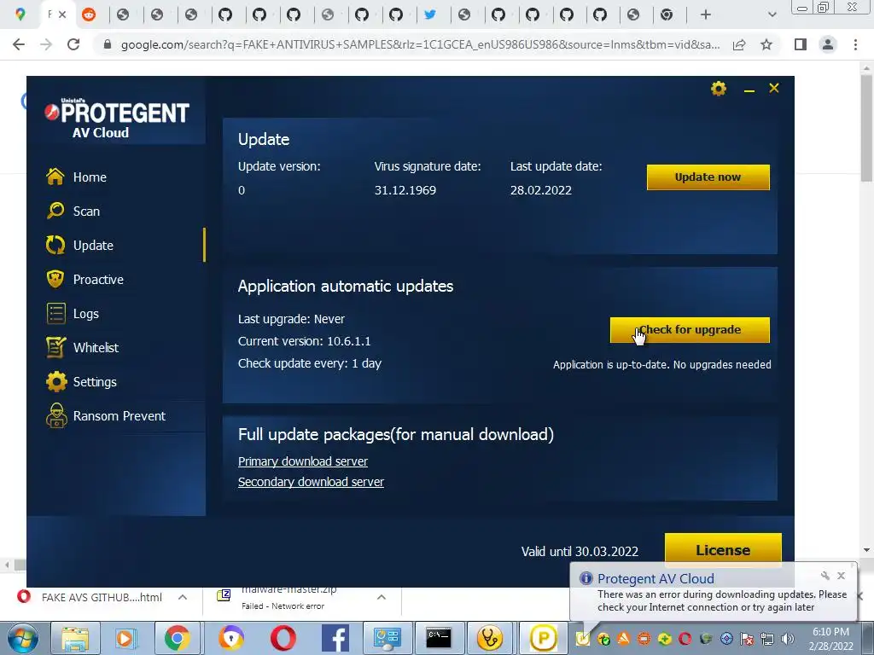Click the volume speaker tray icon
The height and width of the screenshot is (655, 874).
787,639
